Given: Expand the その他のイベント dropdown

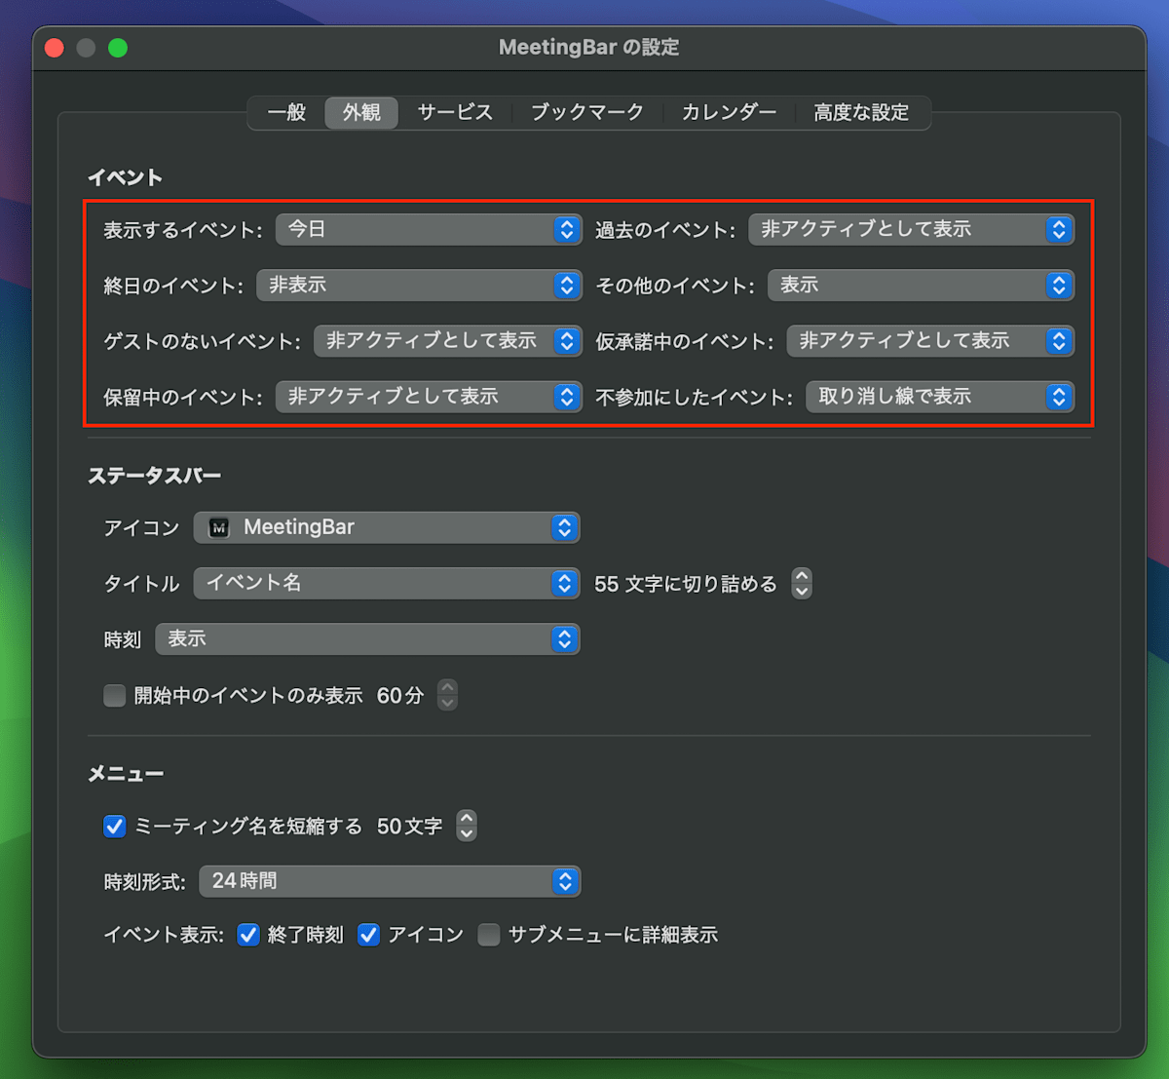Looking at the screenshot, I should coord(921,285).
